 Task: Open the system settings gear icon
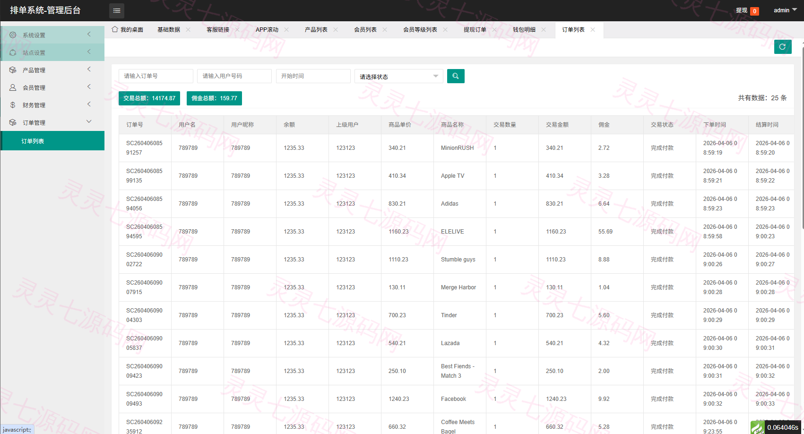(x=13, y=35)
